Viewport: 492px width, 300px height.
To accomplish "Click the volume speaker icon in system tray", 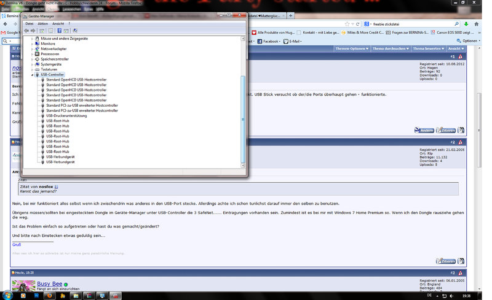I will pos(451,296).
